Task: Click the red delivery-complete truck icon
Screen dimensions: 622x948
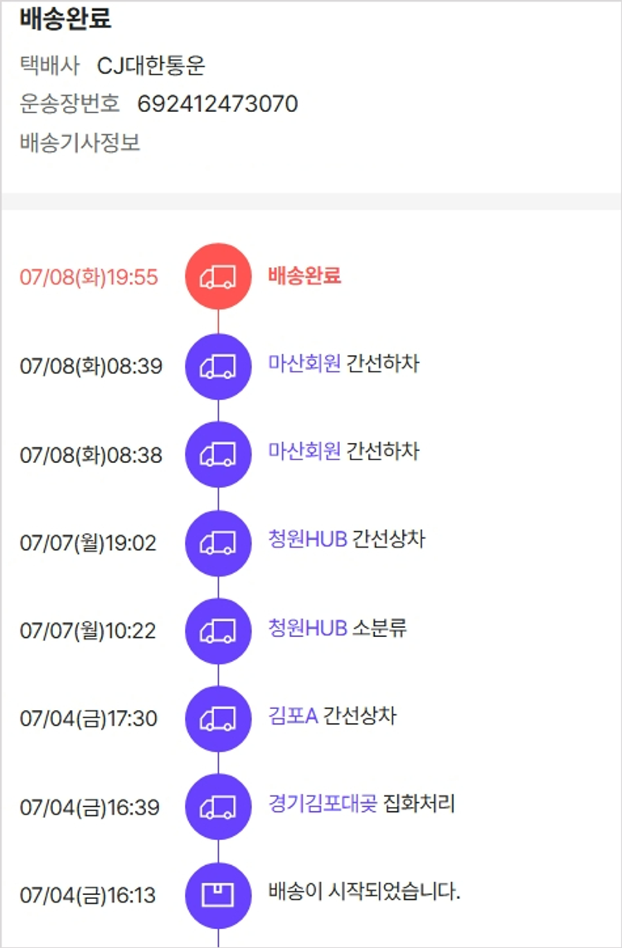Action: point(218,276)
